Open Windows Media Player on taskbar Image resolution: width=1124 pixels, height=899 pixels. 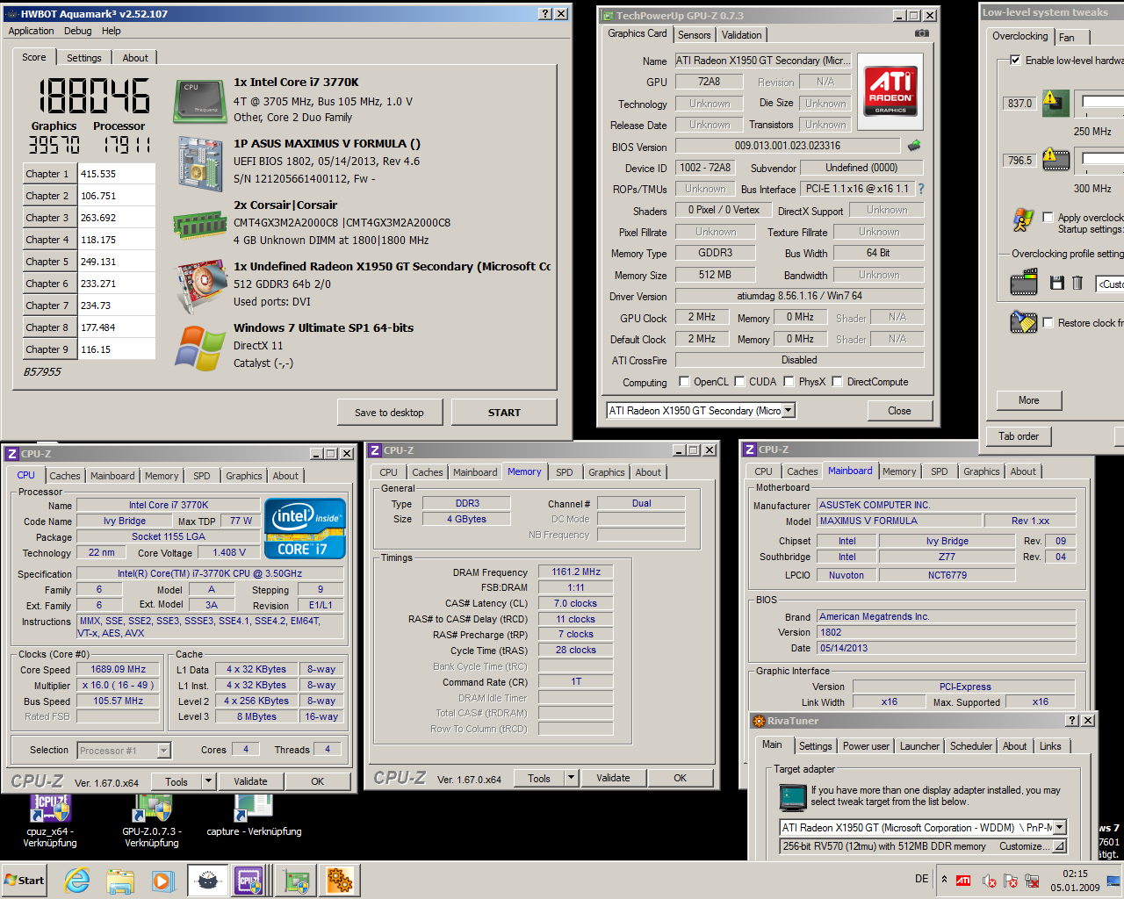(x=163, y=881)
